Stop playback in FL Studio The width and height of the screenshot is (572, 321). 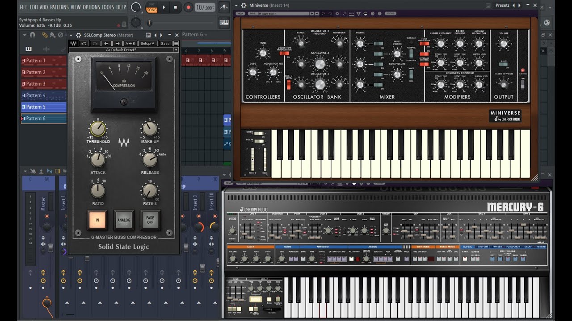point(175,7)
